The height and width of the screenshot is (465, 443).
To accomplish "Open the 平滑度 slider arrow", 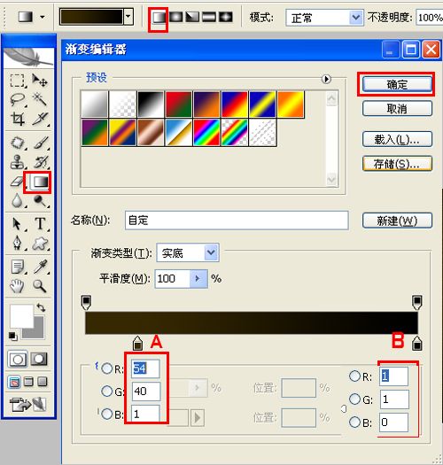I will 198,279.
